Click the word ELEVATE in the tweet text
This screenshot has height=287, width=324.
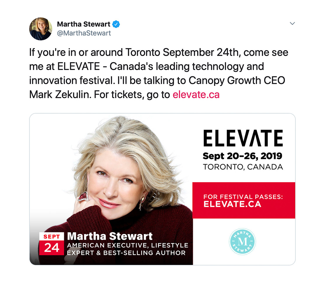[x=79, y=66]
